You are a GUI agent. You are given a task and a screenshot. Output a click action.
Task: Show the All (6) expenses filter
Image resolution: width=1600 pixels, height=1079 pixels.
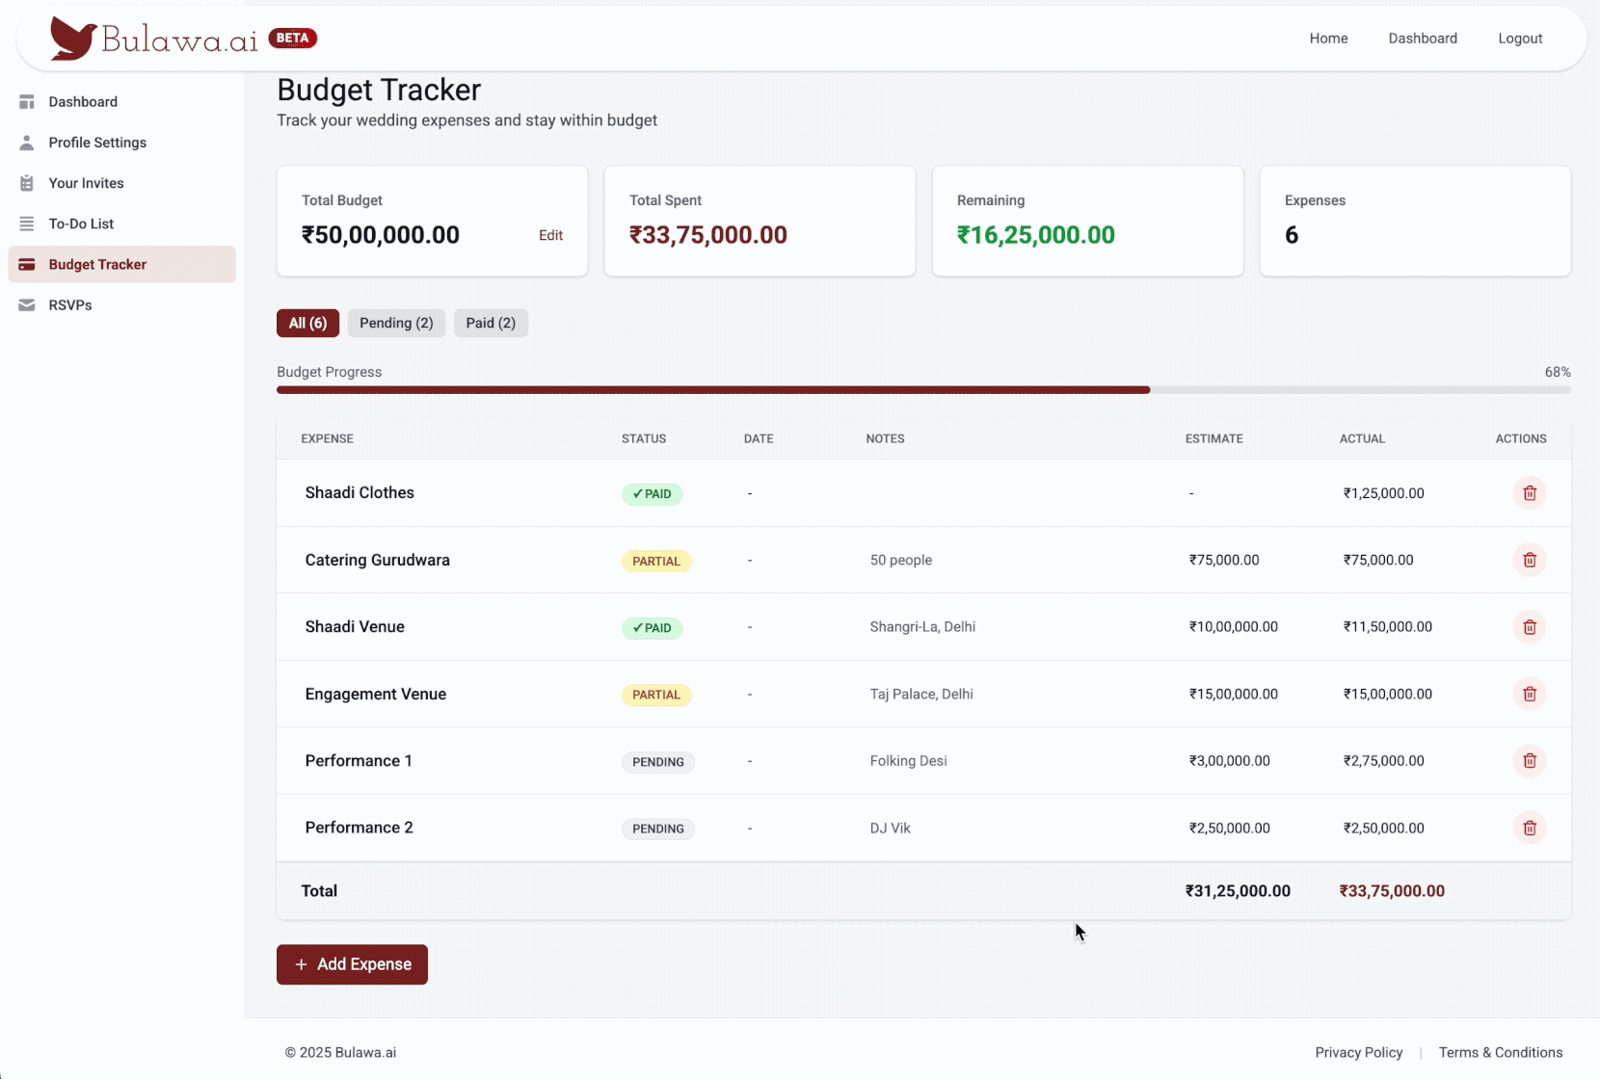(307, 323)
